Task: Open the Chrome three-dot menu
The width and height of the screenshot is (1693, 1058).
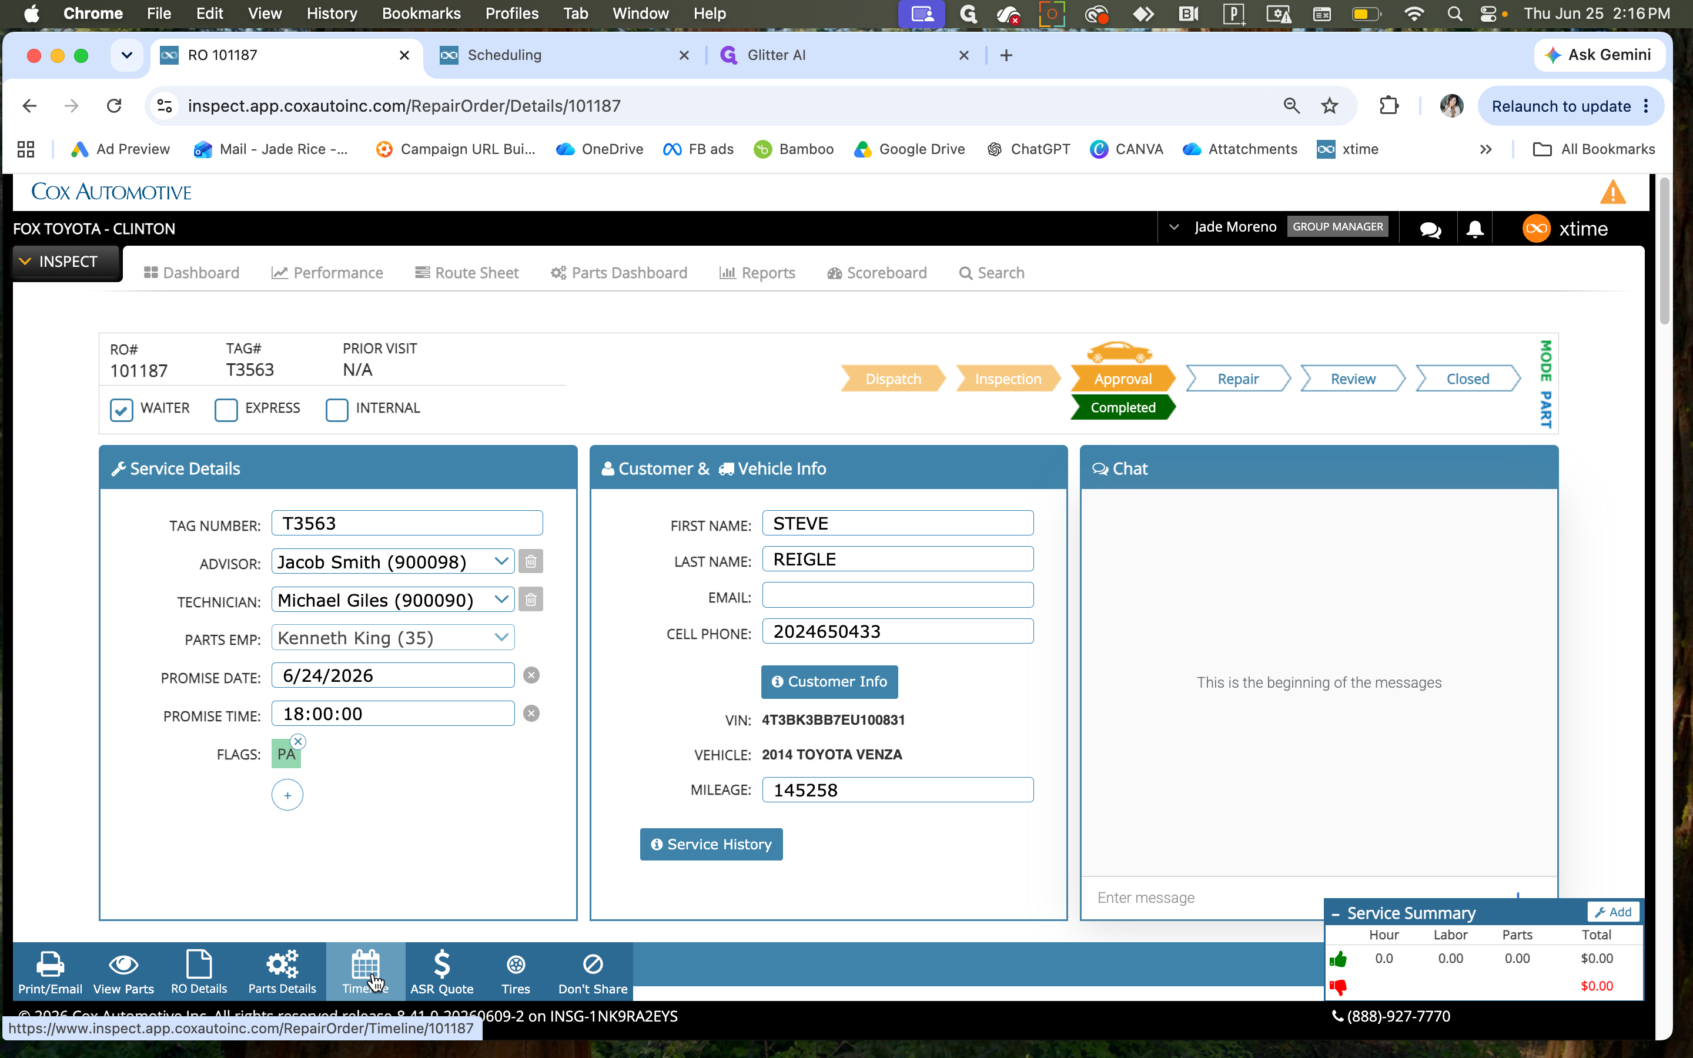Action: [x=1646, y=106]
